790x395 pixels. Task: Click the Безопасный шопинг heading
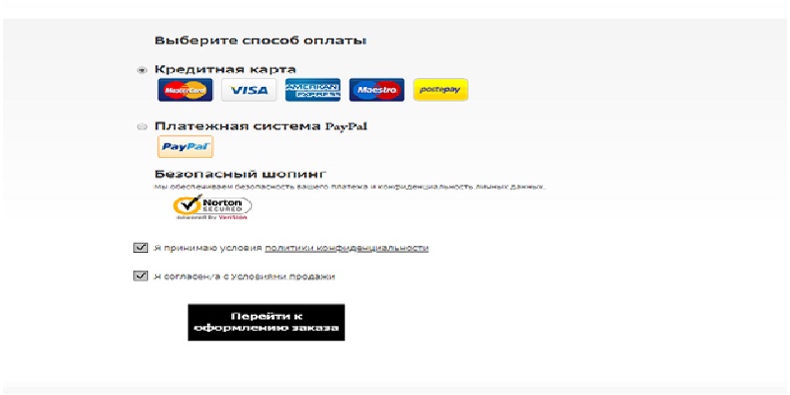(240, 174)
